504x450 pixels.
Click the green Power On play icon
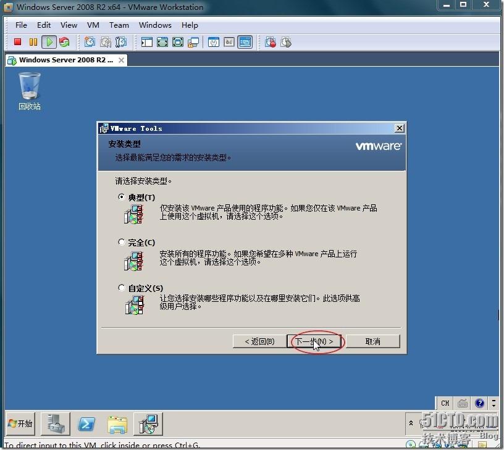[x=49, y=42]
